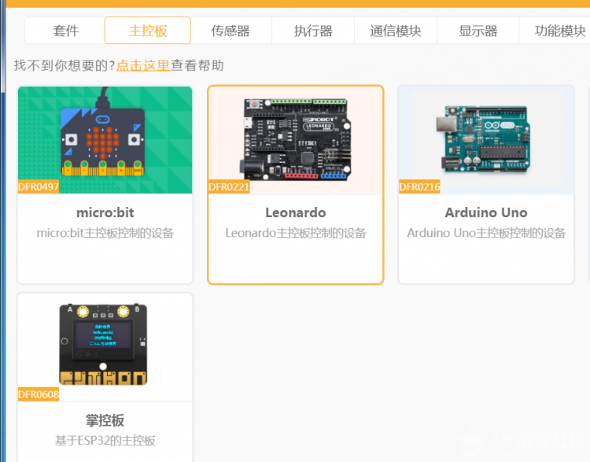
Task: Click description 基于ESP32的主控板
Action: tap(105, 441)
